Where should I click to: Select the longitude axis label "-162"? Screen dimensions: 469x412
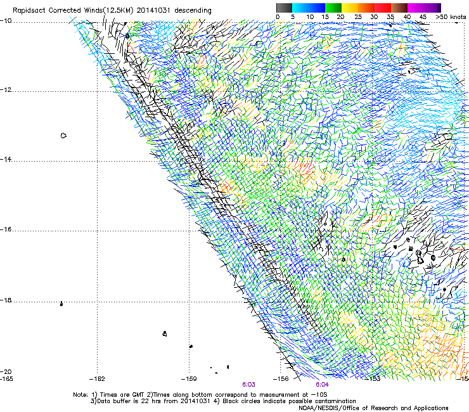tap(97, 379)
